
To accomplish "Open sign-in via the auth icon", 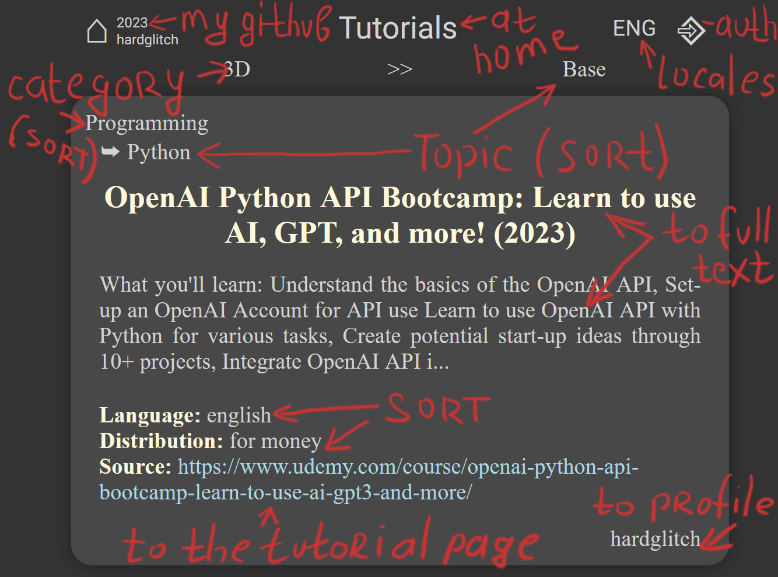I will pos(691,30).
